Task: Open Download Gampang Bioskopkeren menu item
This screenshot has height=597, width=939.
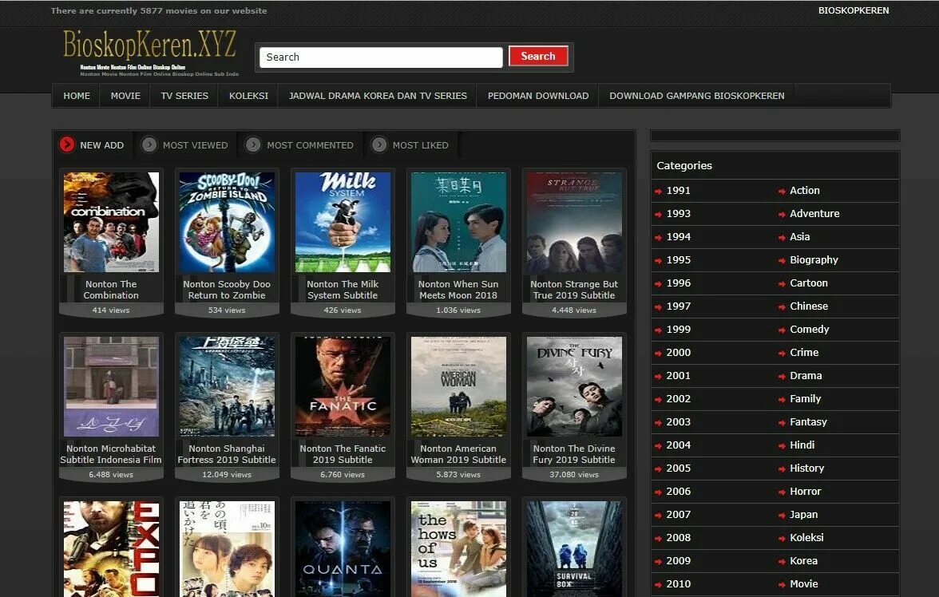Action: pos(697,96)
